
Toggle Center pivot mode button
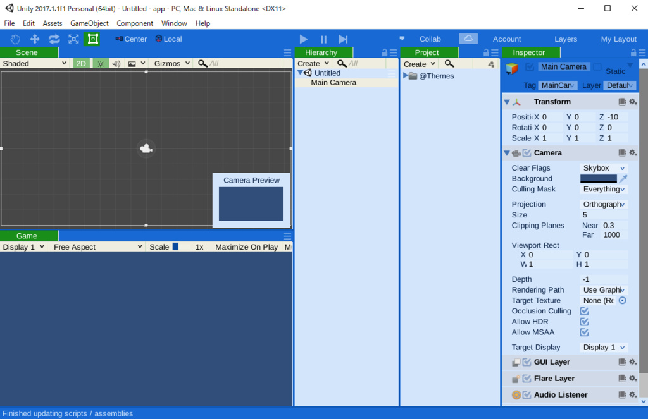click(131, 39)
